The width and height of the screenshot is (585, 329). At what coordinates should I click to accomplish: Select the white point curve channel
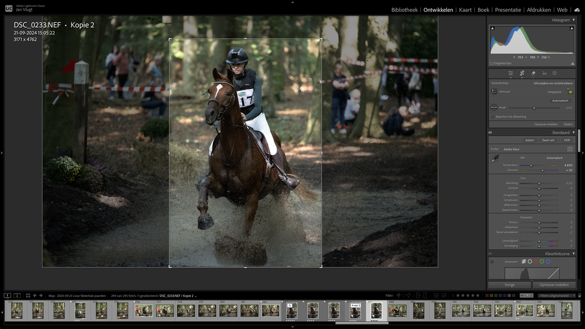[530, 261]
